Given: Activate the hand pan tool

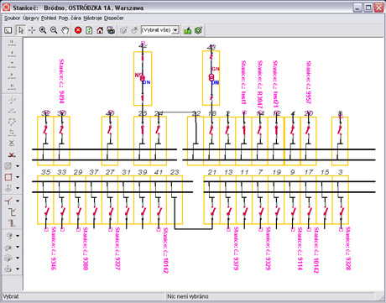Looking at the screenshot, I should [65, 30].
